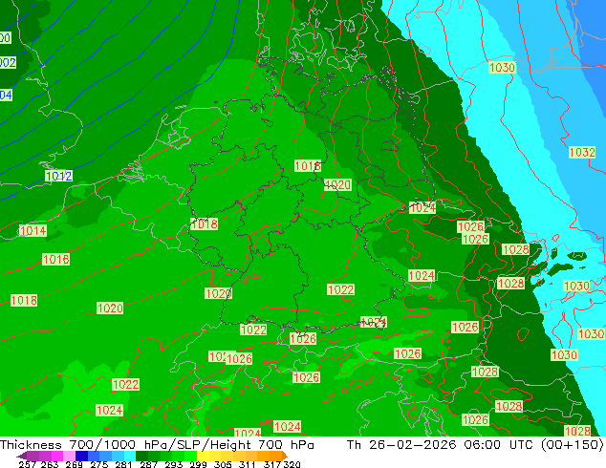Click the legend value 281
Screen dimensions: 606x468
(x=123, y=464)
